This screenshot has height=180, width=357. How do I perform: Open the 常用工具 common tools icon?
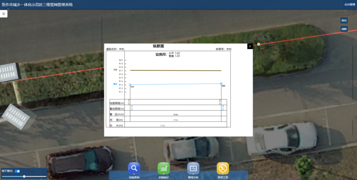click(x=223, y=168)
